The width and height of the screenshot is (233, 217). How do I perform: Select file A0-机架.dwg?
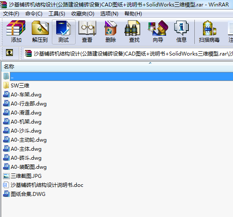[x=26, y=122]
